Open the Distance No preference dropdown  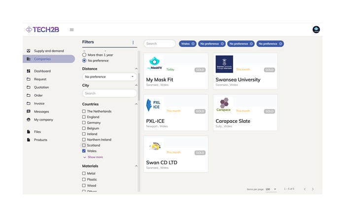[x=109, y=77]
